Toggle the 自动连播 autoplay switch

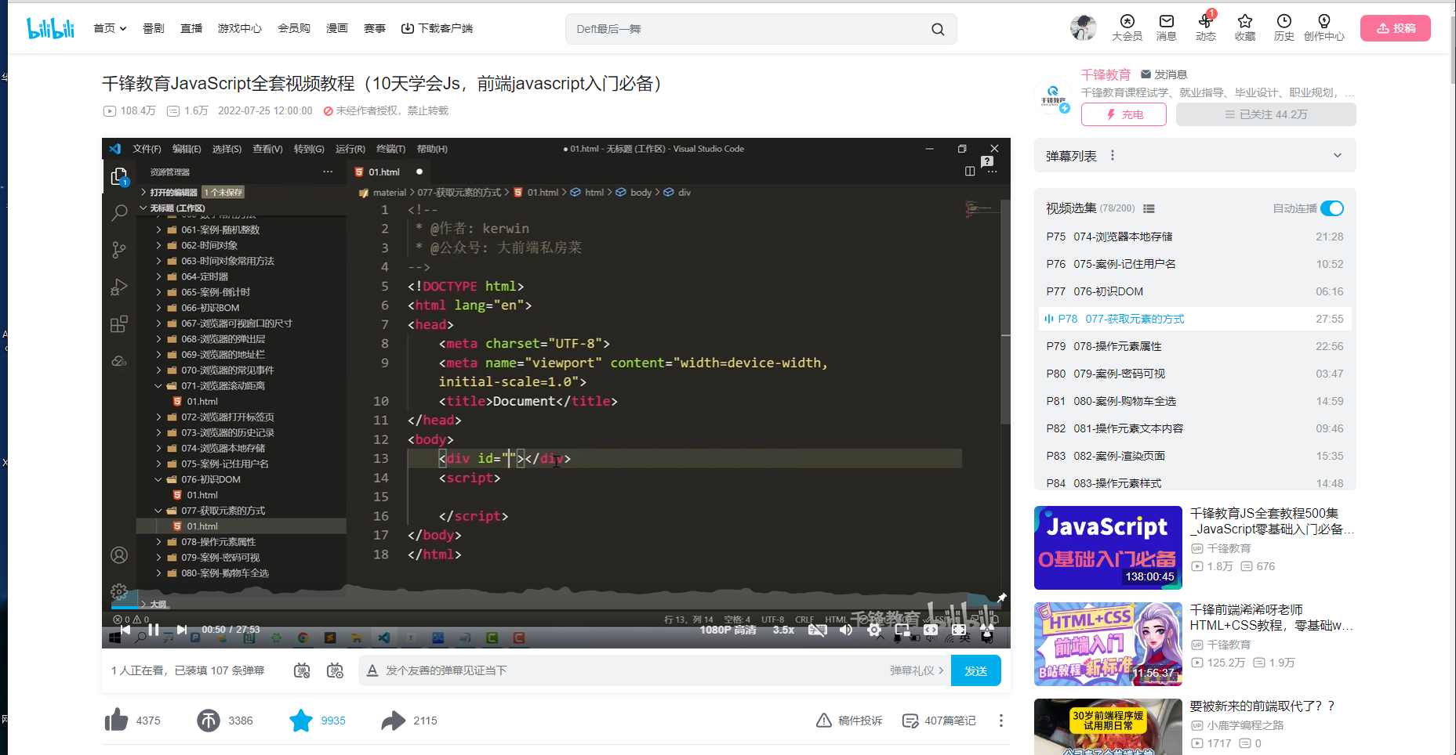pos(1332,208)
